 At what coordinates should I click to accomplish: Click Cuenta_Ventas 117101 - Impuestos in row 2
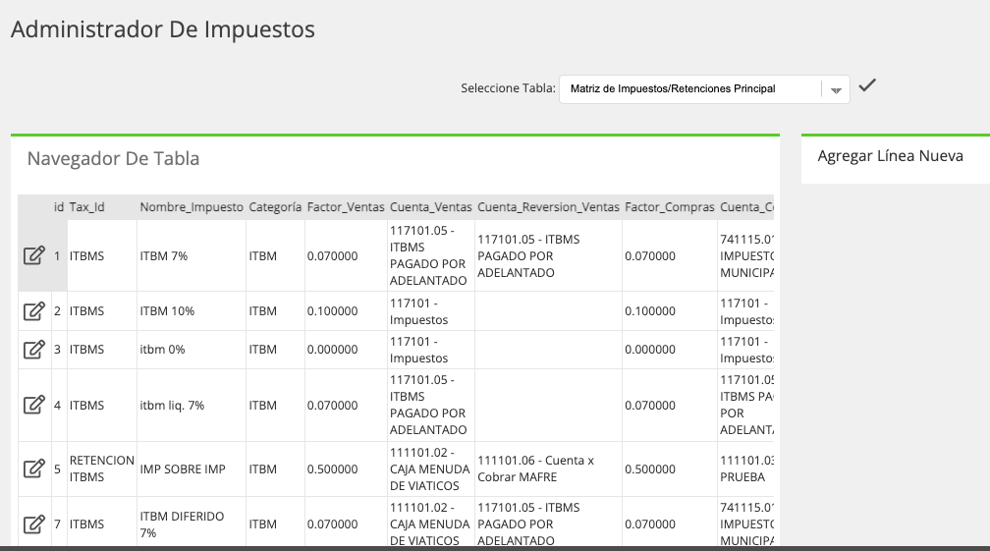430,311
